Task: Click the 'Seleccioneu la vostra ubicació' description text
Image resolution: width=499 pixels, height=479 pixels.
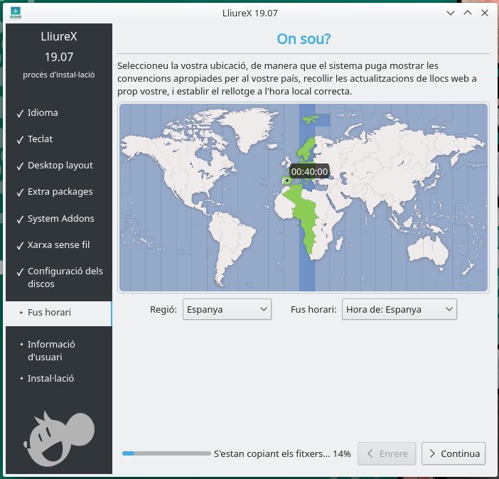Action: tap(297, 79)
